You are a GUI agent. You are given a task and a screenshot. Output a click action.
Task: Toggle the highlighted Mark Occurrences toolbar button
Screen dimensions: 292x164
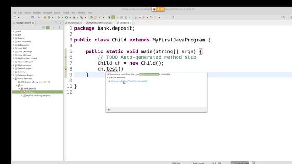pyautogui.click(x=113, y=17)
